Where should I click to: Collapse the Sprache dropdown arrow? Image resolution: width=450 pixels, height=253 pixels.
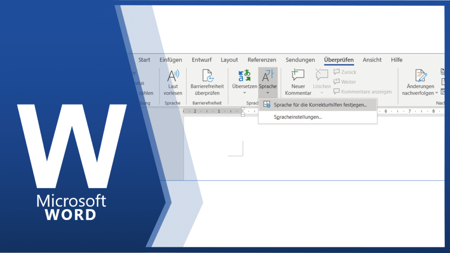tap(268, 93)
